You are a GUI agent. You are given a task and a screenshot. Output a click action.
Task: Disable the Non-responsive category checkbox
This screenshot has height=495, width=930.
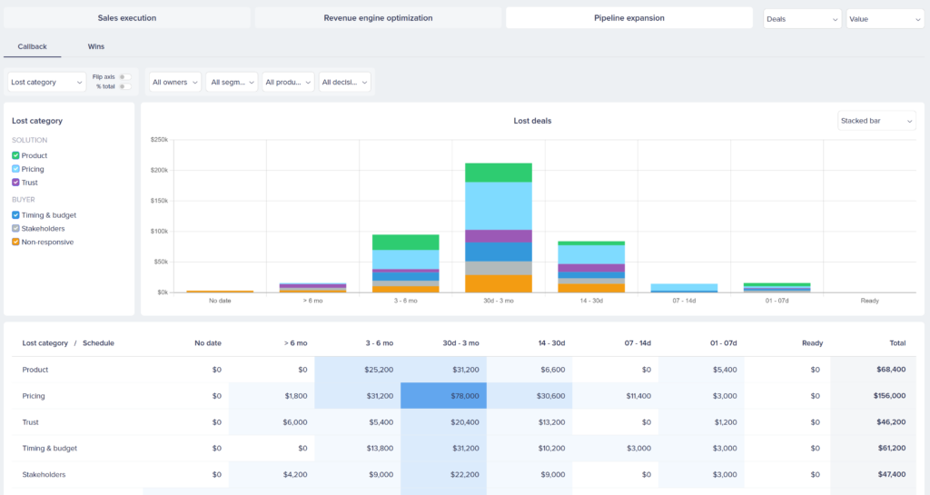(16, 243)
